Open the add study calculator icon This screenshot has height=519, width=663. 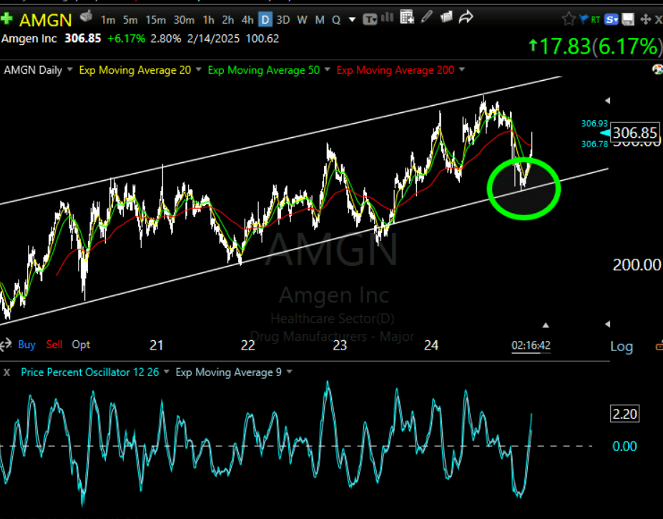(x=406, y=19)
